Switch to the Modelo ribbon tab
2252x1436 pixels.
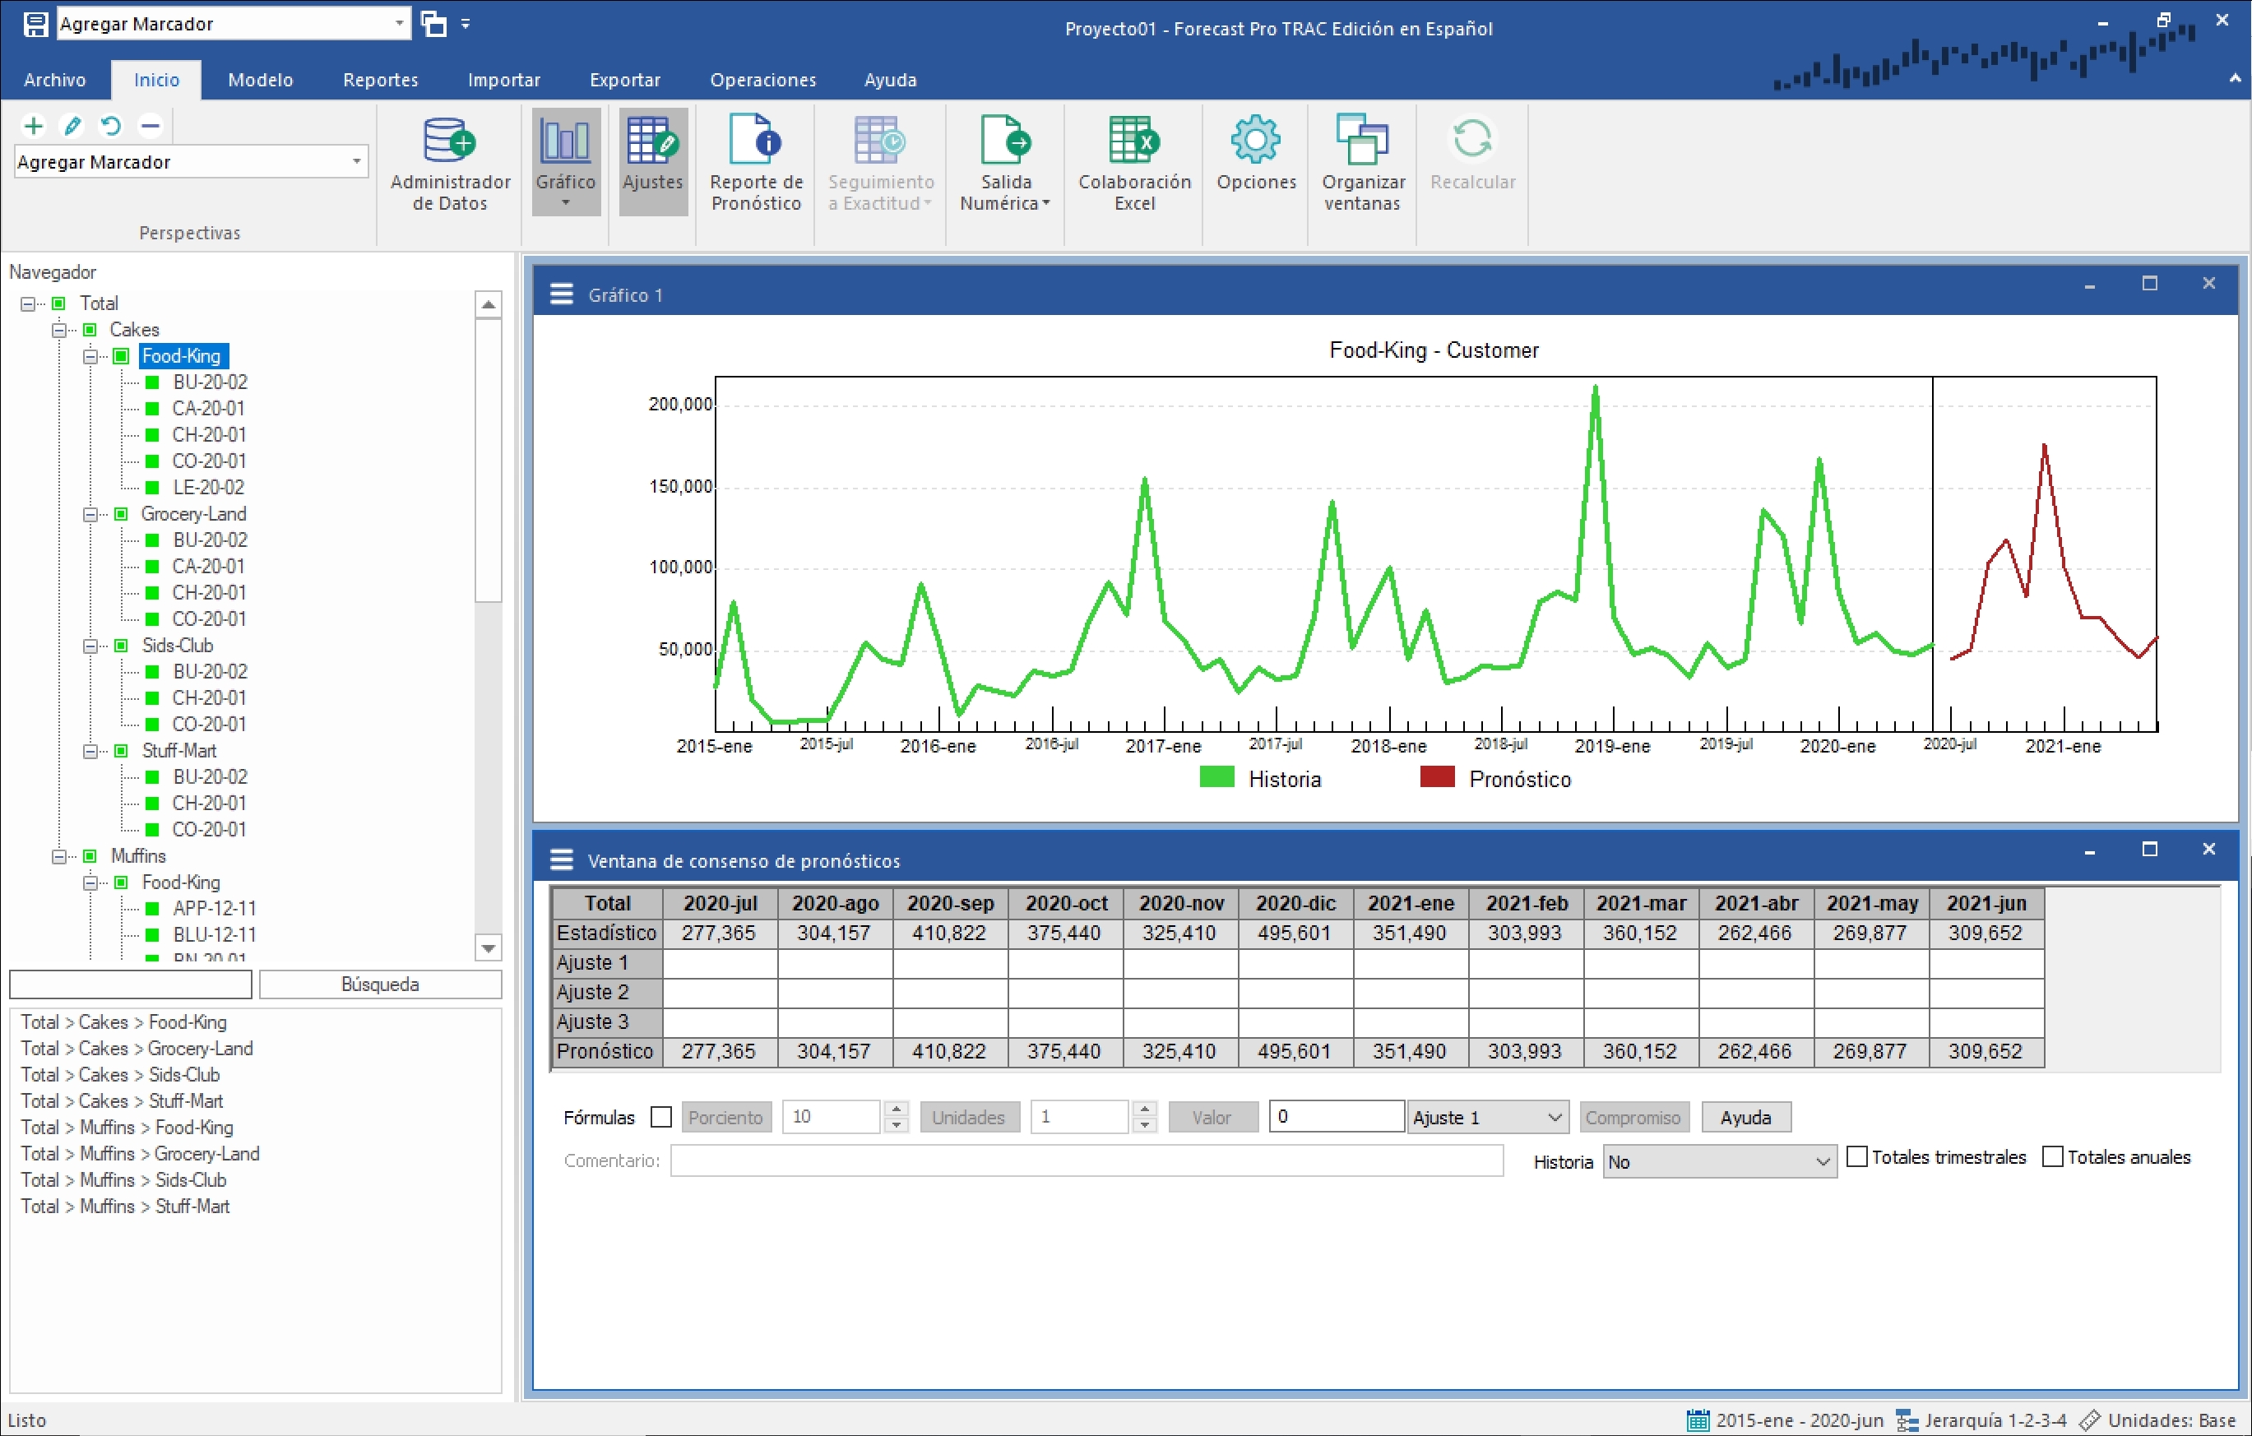260,81
